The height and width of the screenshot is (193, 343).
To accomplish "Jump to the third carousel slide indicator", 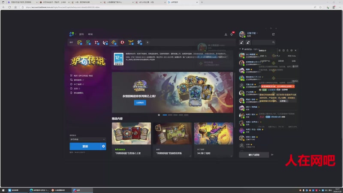I will [175, 115].
